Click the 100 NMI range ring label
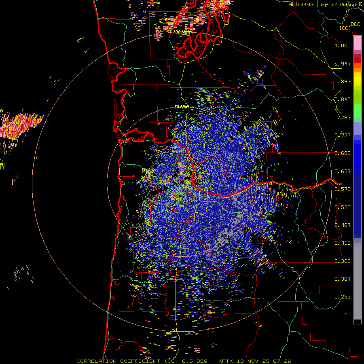 182,32
